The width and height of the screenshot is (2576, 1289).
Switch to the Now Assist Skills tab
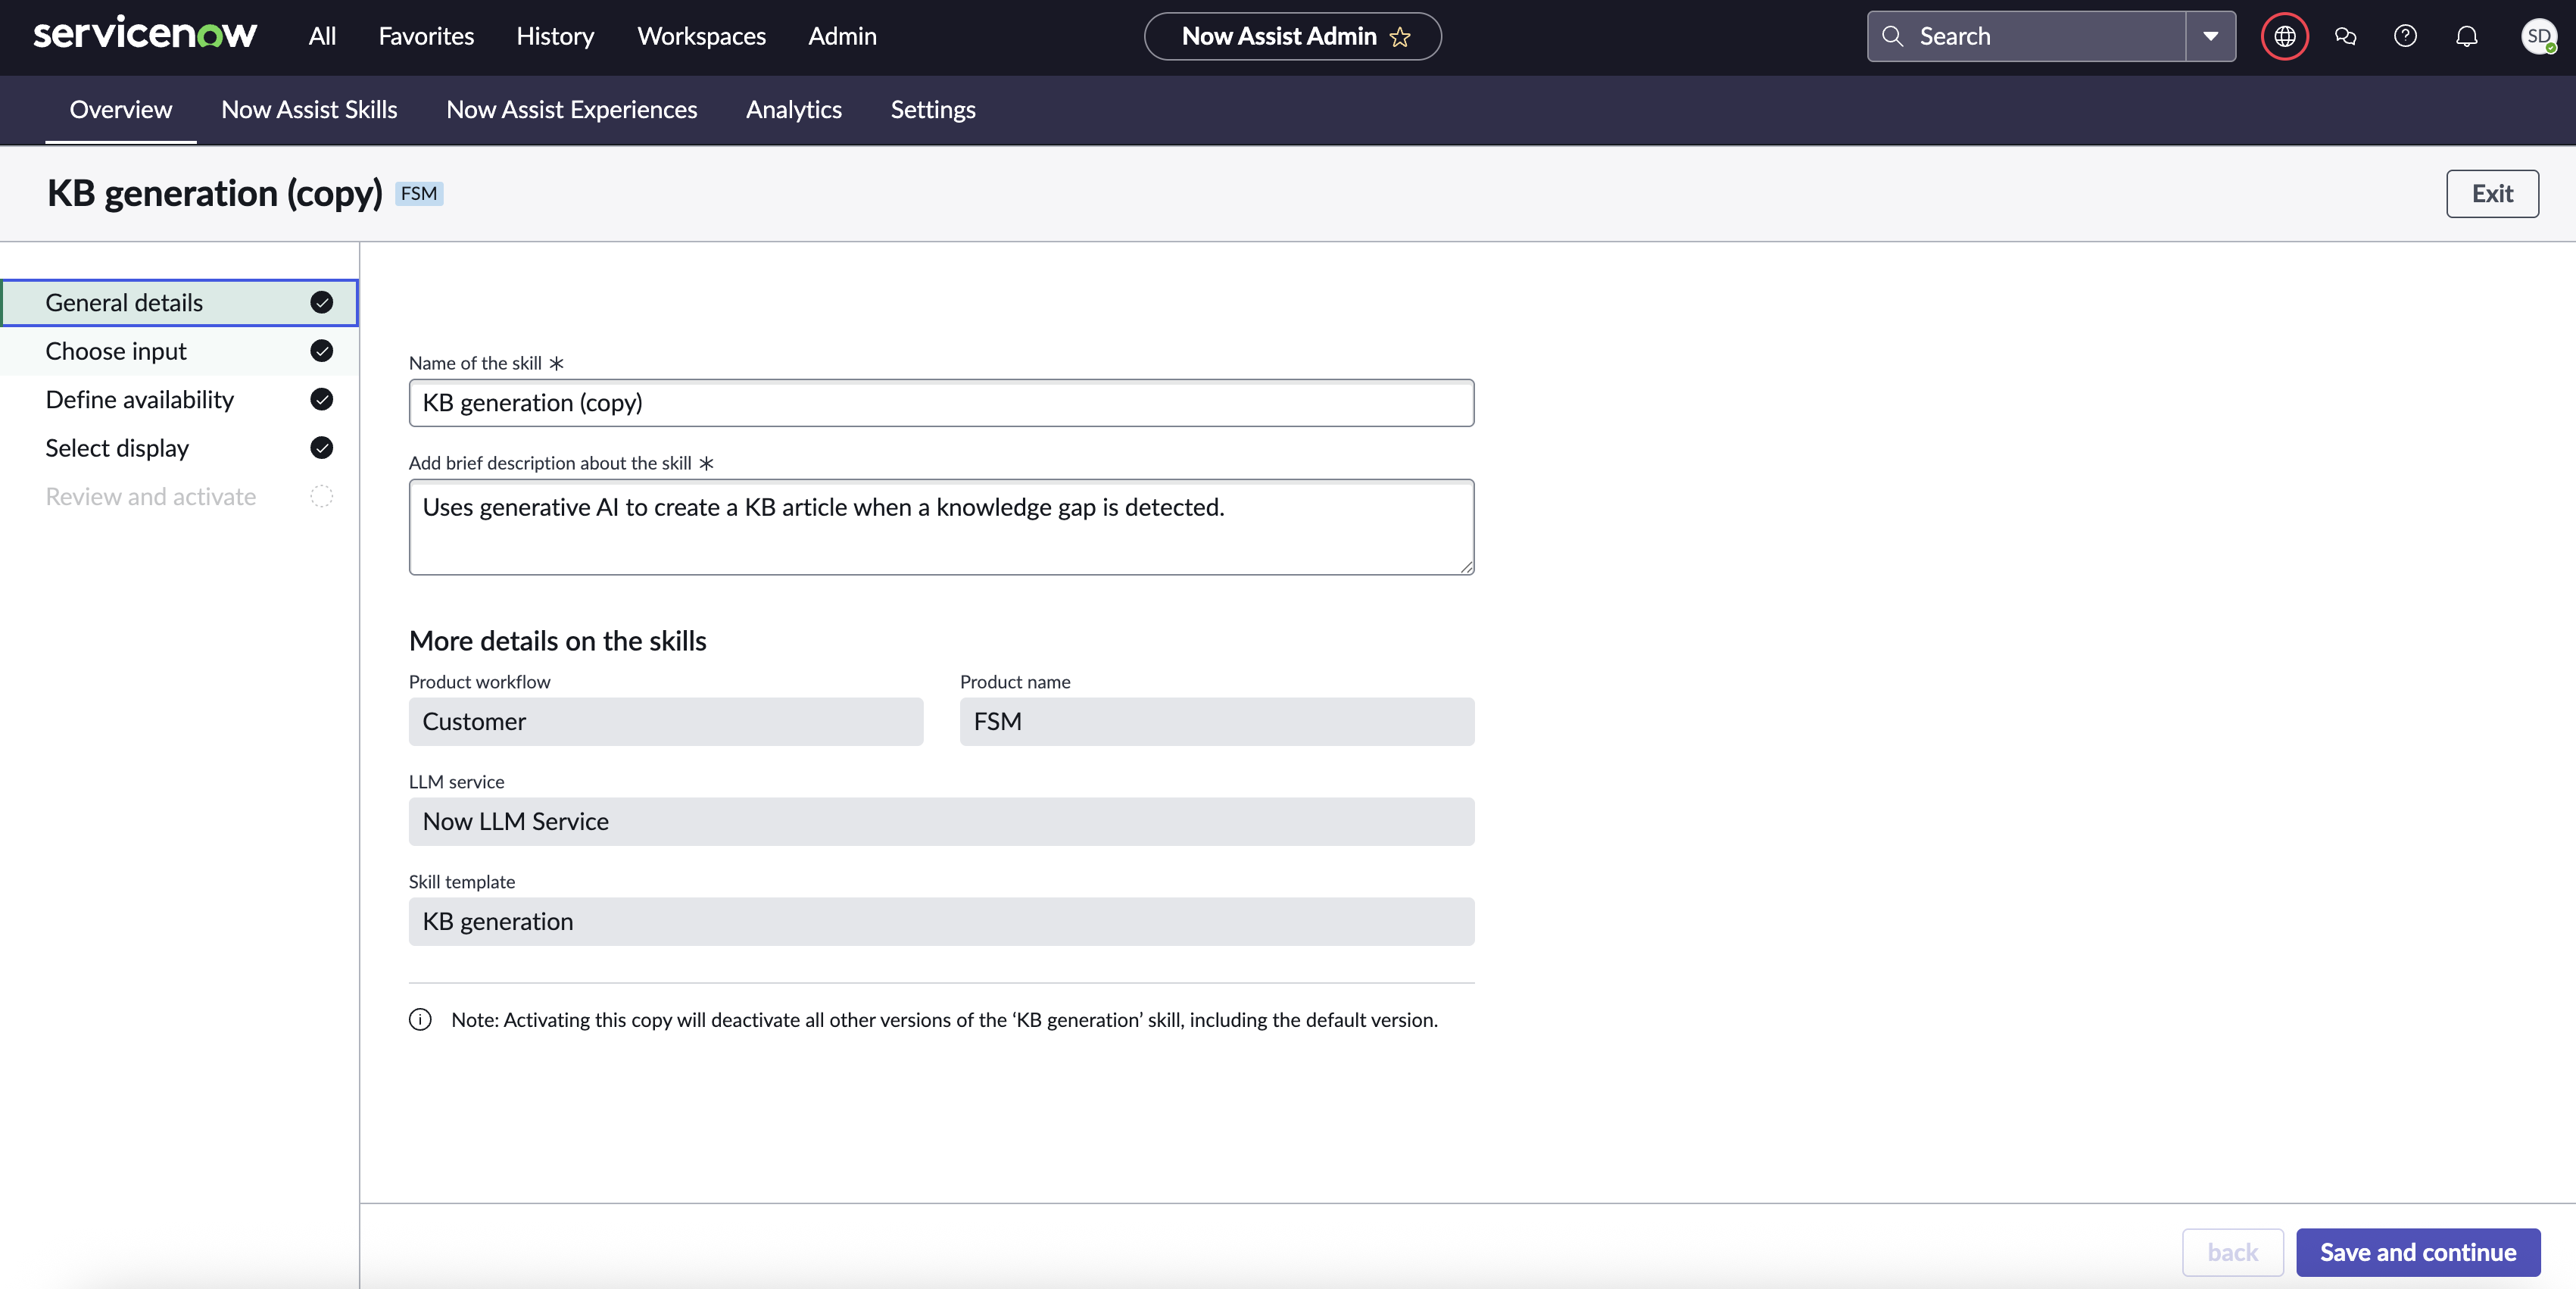(309, 109)
